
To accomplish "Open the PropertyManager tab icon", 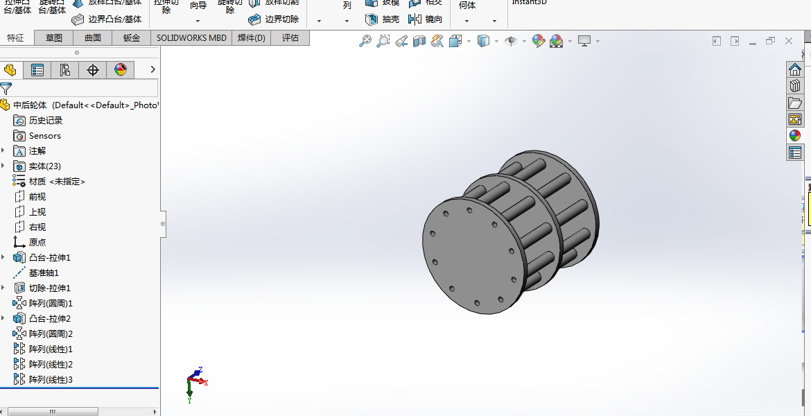I will point(37,70).
